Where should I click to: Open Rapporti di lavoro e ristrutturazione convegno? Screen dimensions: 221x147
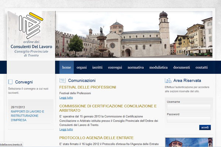tap(28, 115)
